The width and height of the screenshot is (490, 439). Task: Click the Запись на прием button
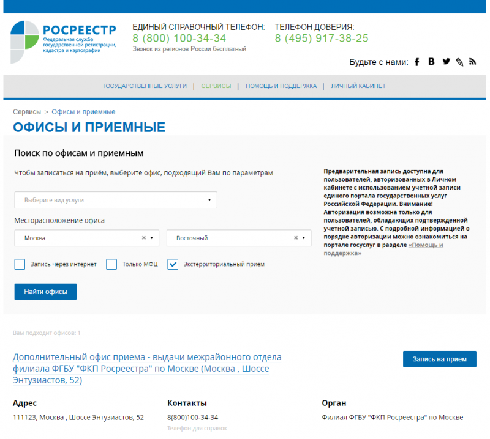pos(439,359)
